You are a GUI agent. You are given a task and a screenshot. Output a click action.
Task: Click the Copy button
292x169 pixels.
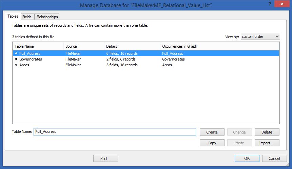coord(212,143)
